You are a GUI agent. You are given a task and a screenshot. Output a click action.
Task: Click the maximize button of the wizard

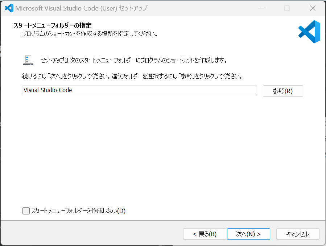coord(287,8)
